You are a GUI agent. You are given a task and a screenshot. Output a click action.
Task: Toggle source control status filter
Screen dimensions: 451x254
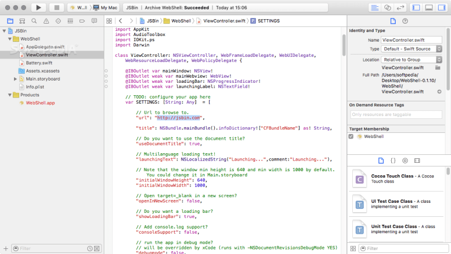coord(97,248)
